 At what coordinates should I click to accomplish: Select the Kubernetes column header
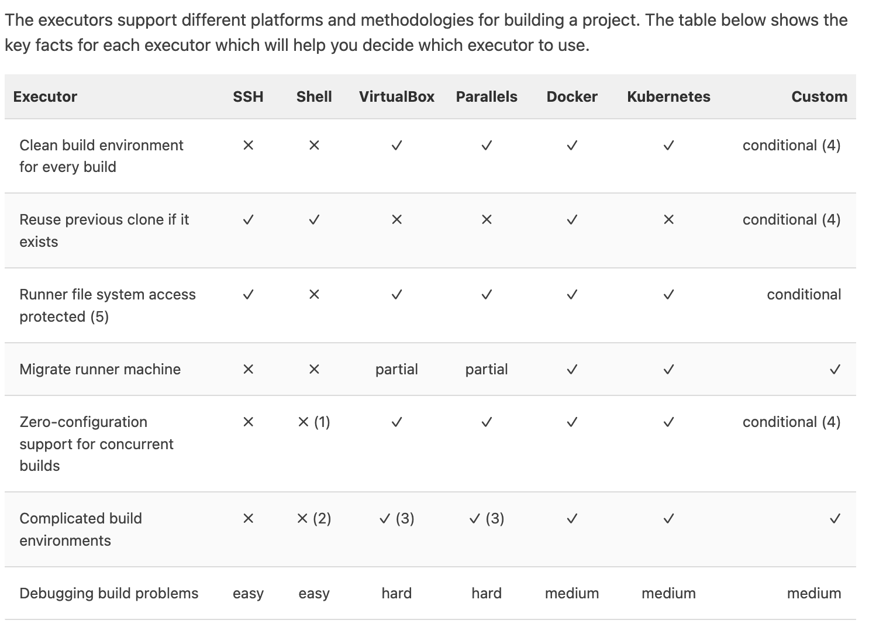(668, 97)
